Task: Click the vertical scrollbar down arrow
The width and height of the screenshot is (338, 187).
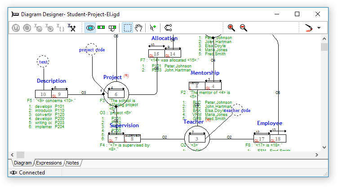Action: pos(324,147)
